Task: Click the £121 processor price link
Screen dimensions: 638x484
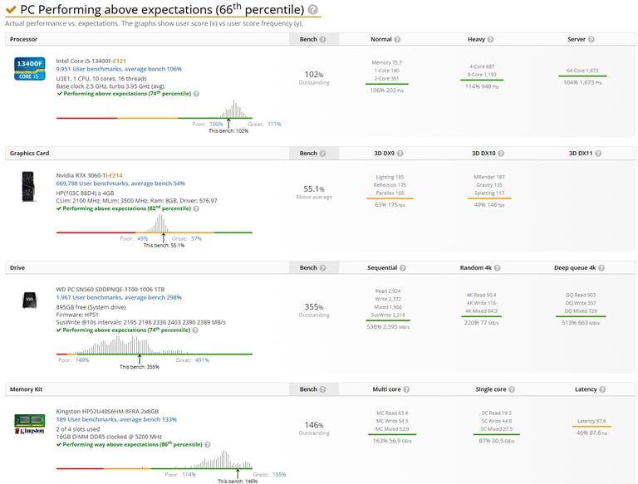Action: [x=120, y=61]
